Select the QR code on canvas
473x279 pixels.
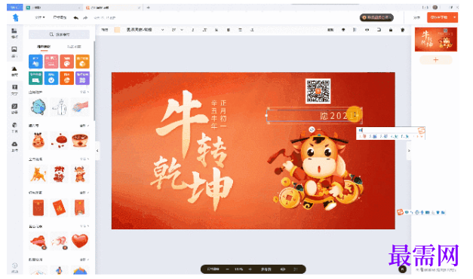(318, 91)
